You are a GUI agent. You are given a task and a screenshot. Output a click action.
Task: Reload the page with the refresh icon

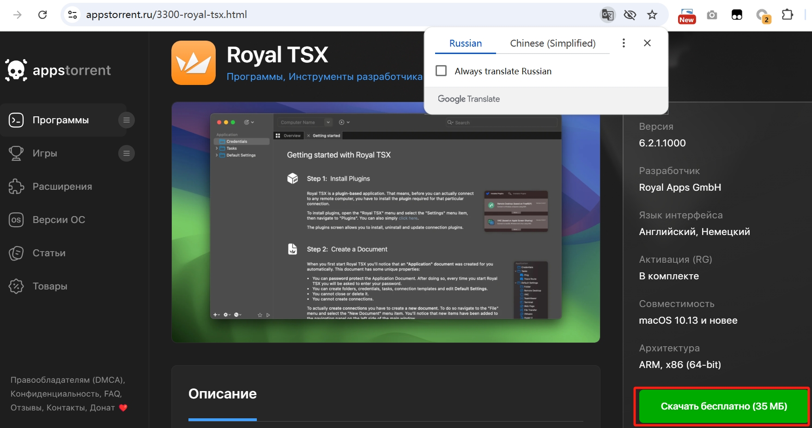coord(42,15)
